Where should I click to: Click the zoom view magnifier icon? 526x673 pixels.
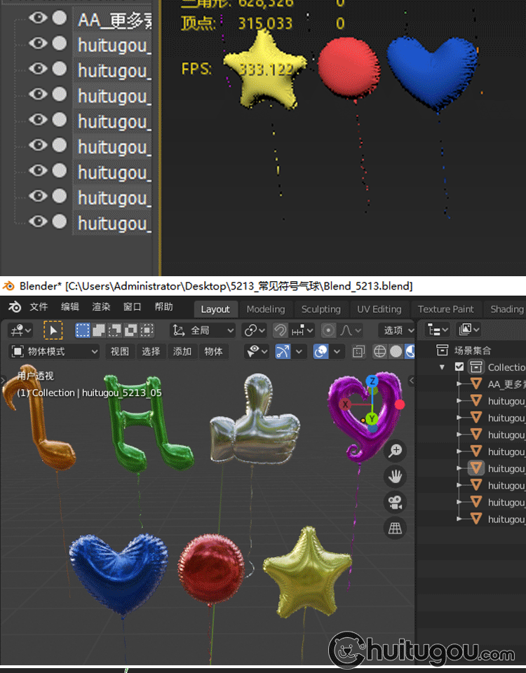pos(396,451)
